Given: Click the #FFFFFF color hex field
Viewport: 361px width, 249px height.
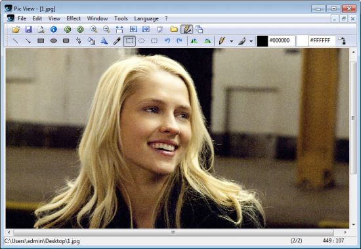Looking at the screenshot, I should [322, 41].
